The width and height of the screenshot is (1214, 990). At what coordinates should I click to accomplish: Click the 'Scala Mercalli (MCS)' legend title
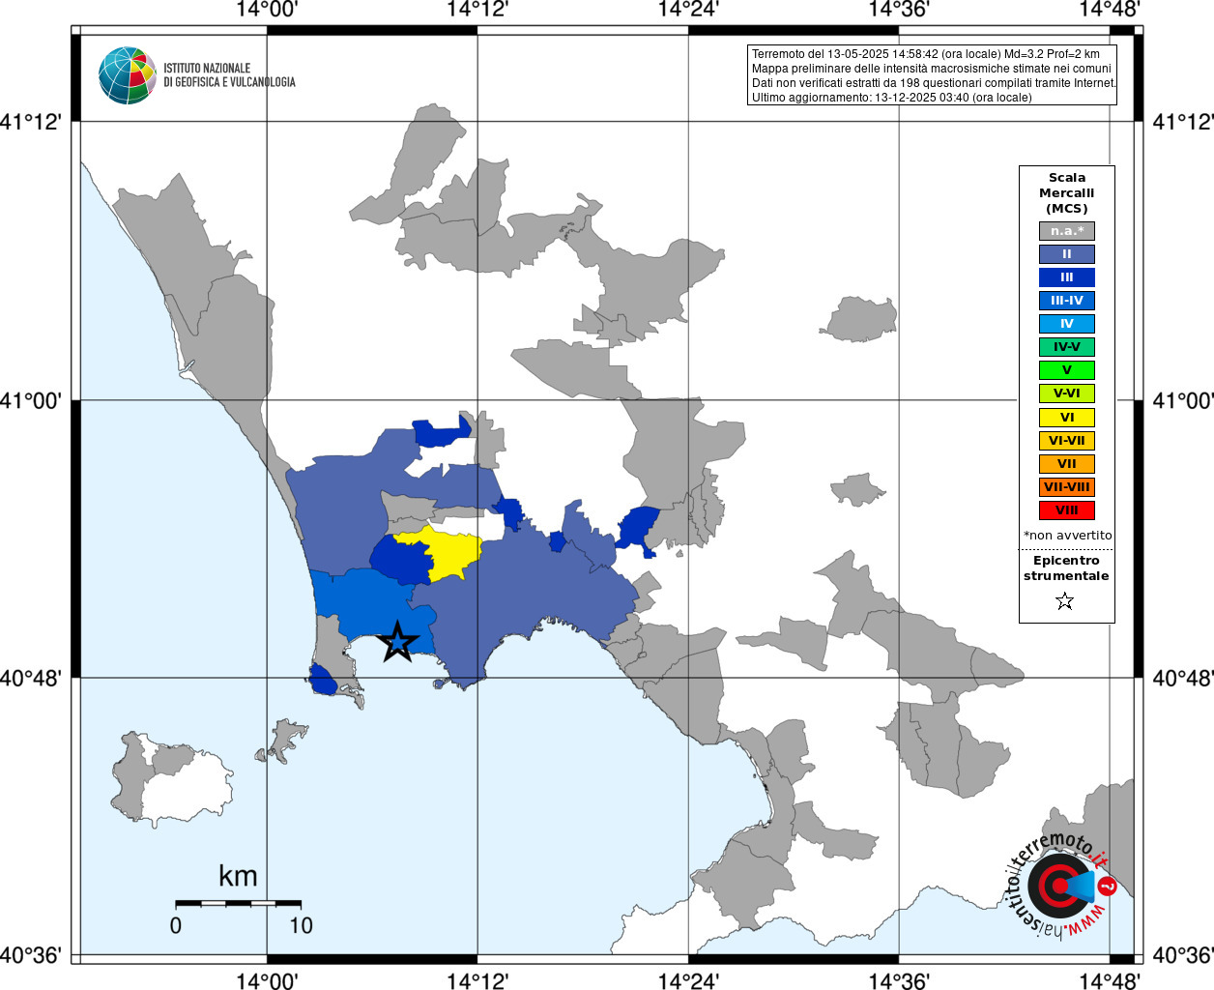click(x=1066, y=192)
